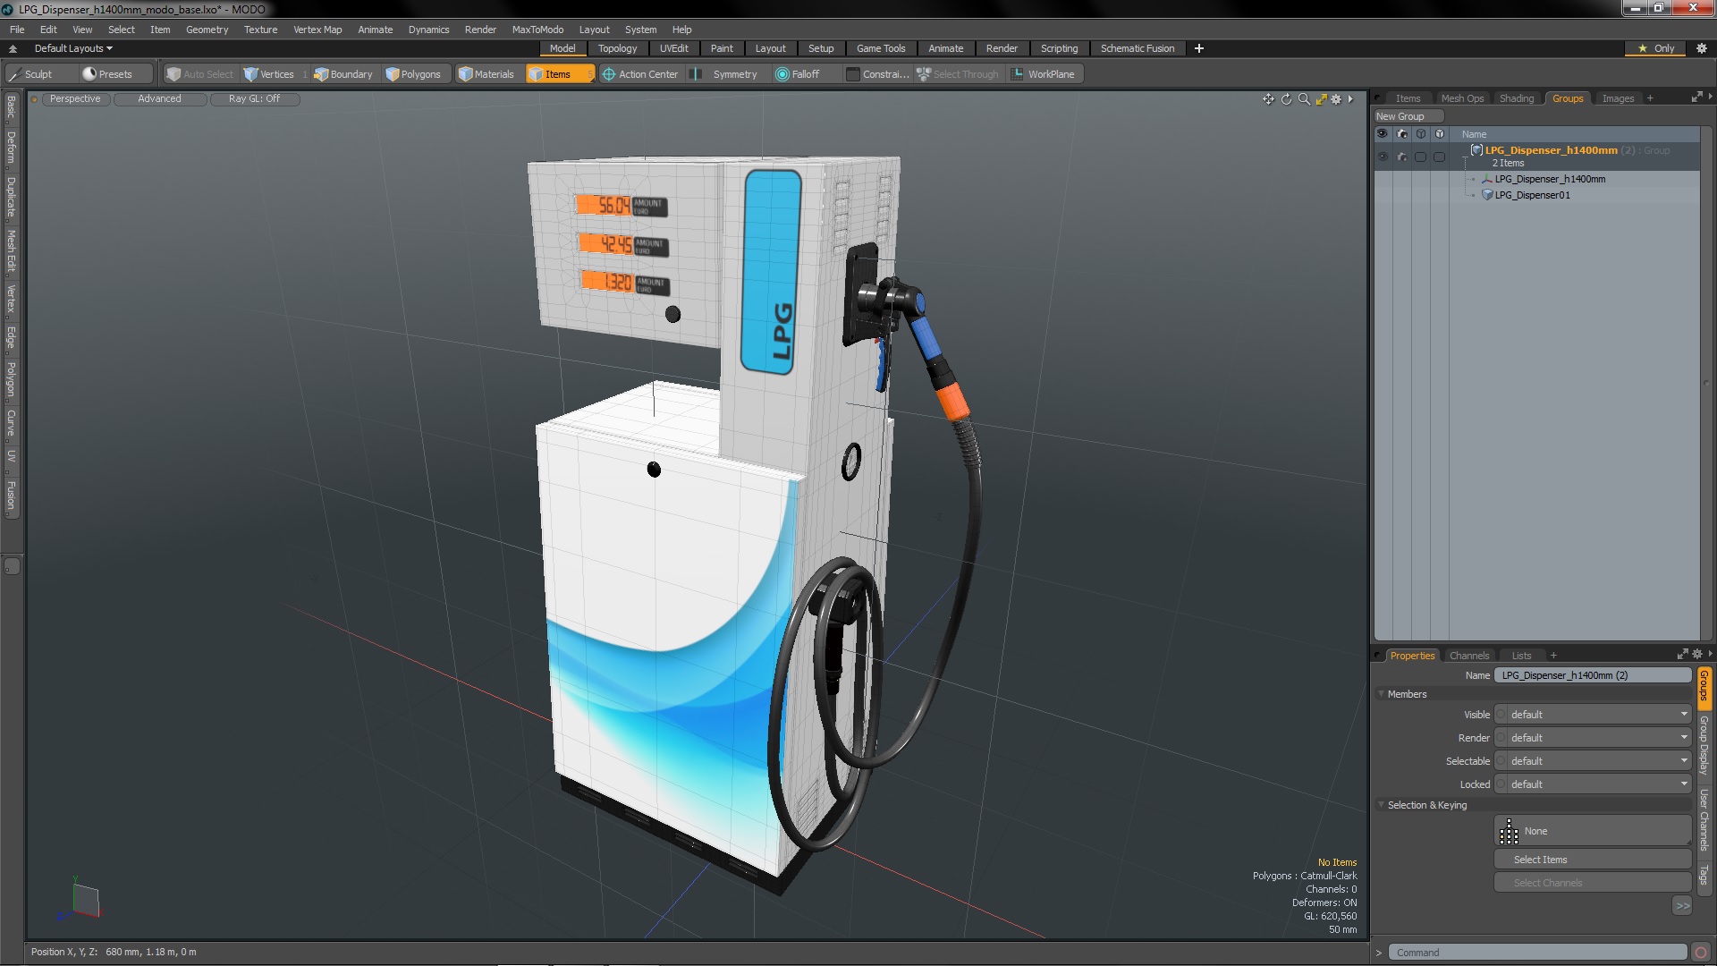Switch to Materials selection mode

(x=486, y=74)
